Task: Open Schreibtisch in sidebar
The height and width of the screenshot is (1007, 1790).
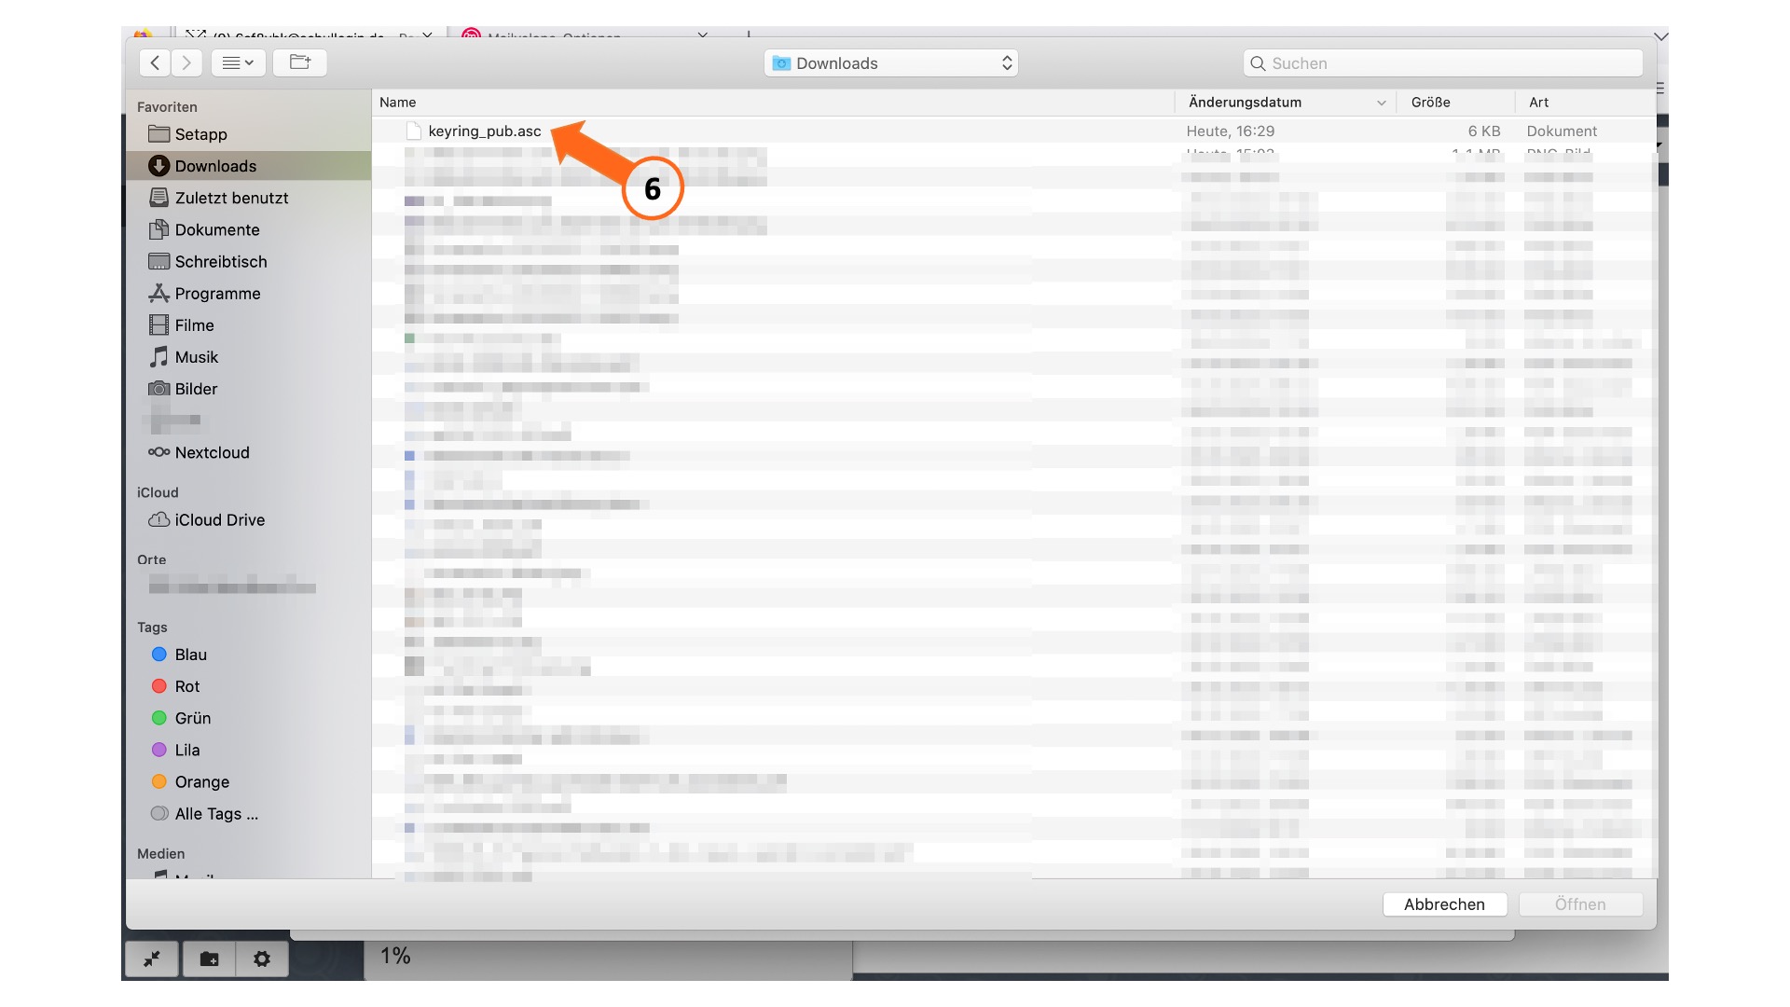Action: [x=248, y=261]
